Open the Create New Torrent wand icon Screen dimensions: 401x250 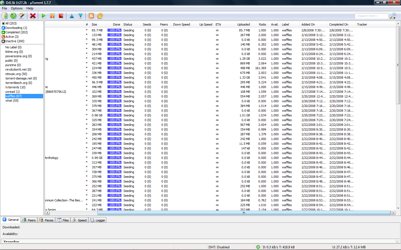click(x=22, y=16)
